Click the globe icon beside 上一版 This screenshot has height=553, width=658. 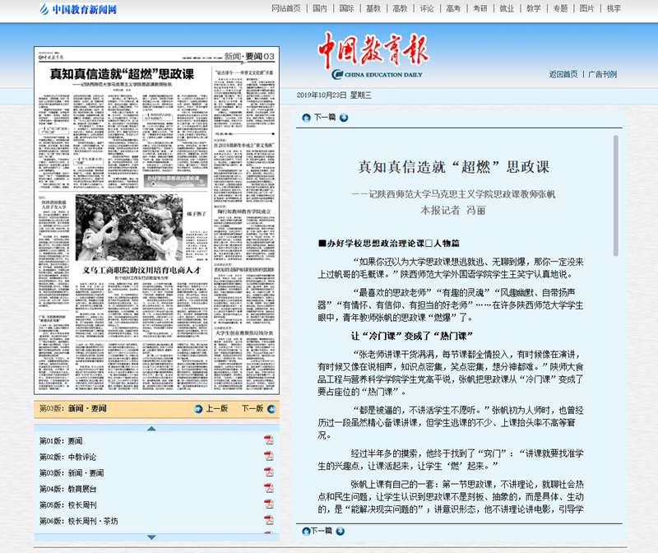tap(197, 409)
